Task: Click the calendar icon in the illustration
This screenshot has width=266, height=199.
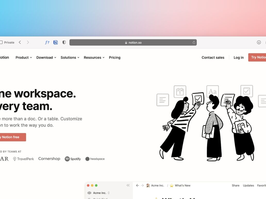Action: tap(180, 92)
